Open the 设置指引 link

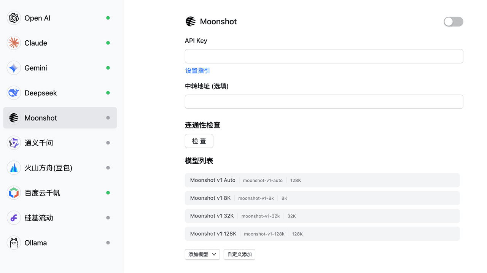coord(197,71)
